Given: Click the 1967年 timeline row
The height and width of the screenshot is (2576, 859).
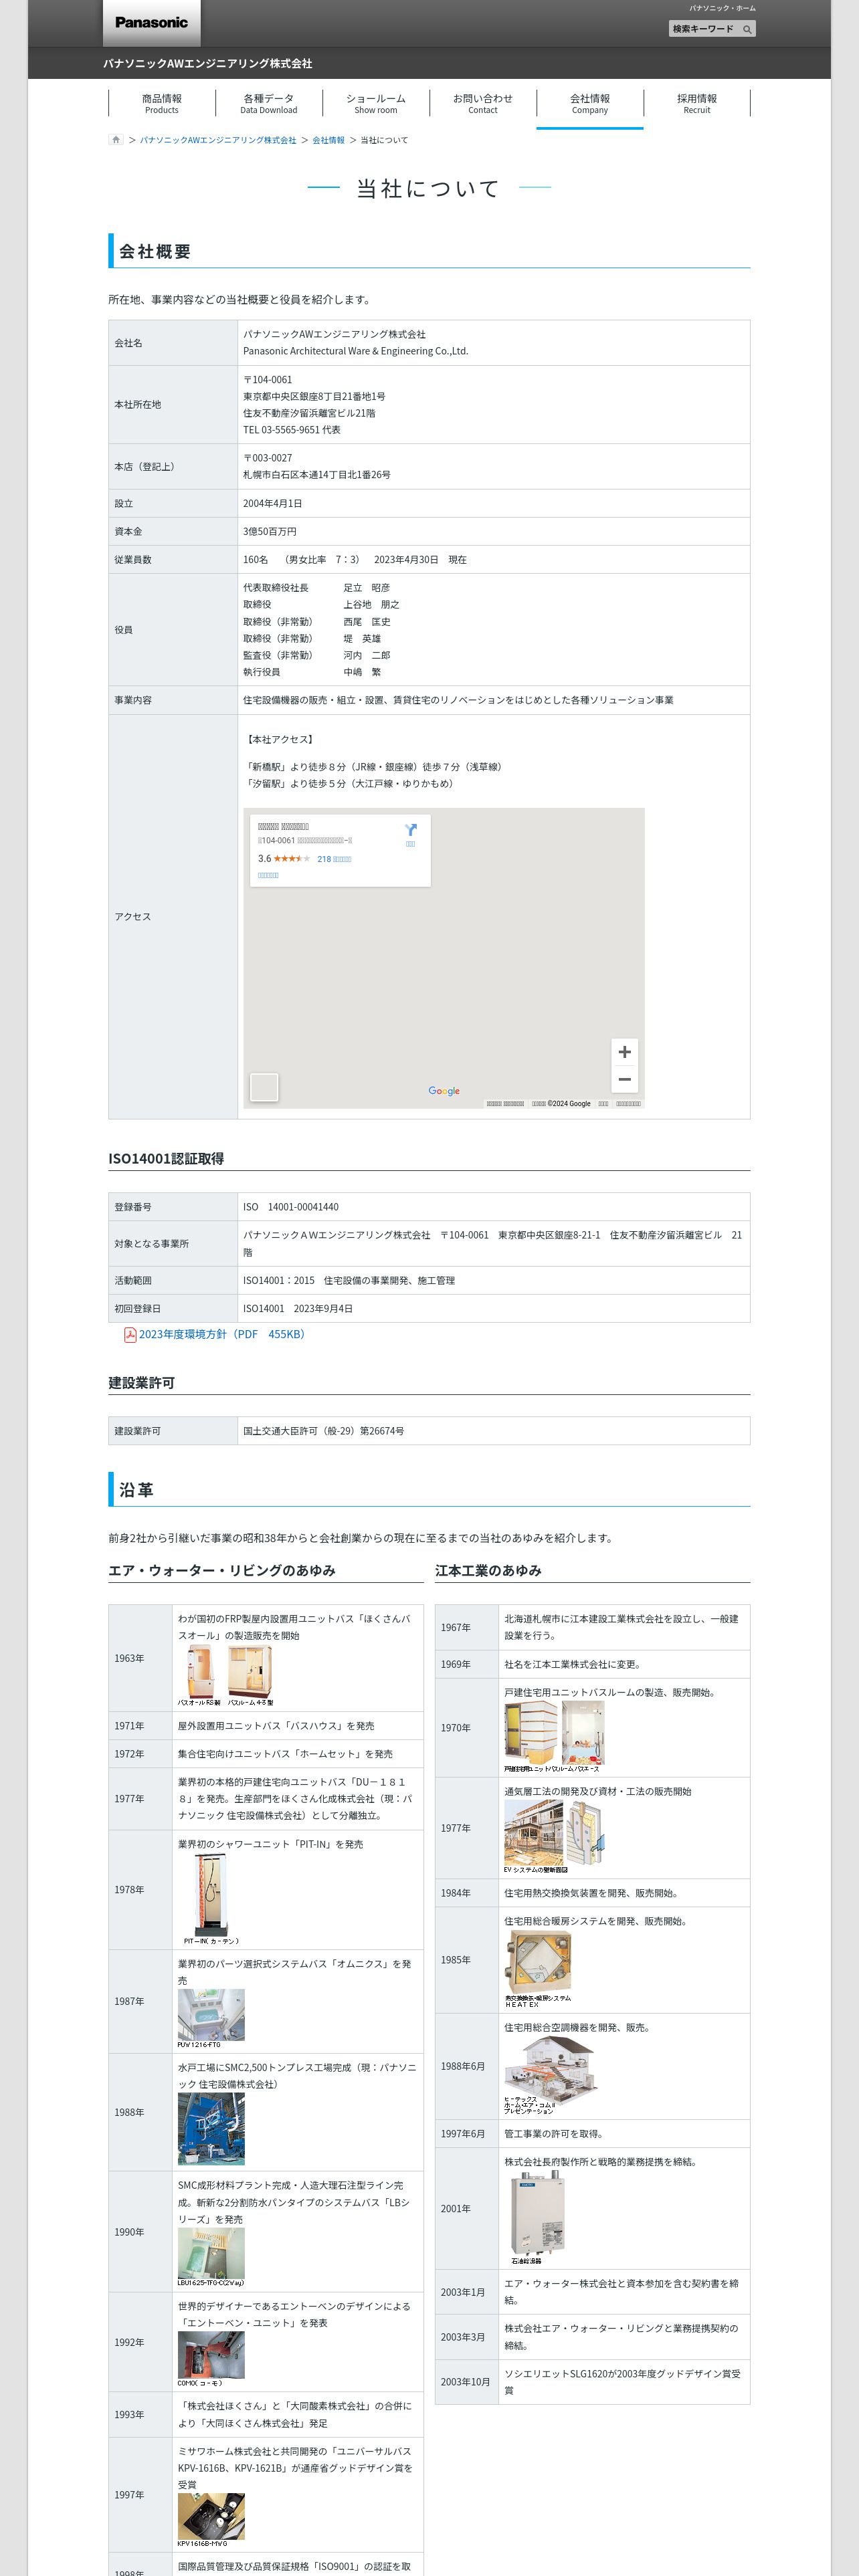Looking at the screenshot, I should tap(592, 1627).
